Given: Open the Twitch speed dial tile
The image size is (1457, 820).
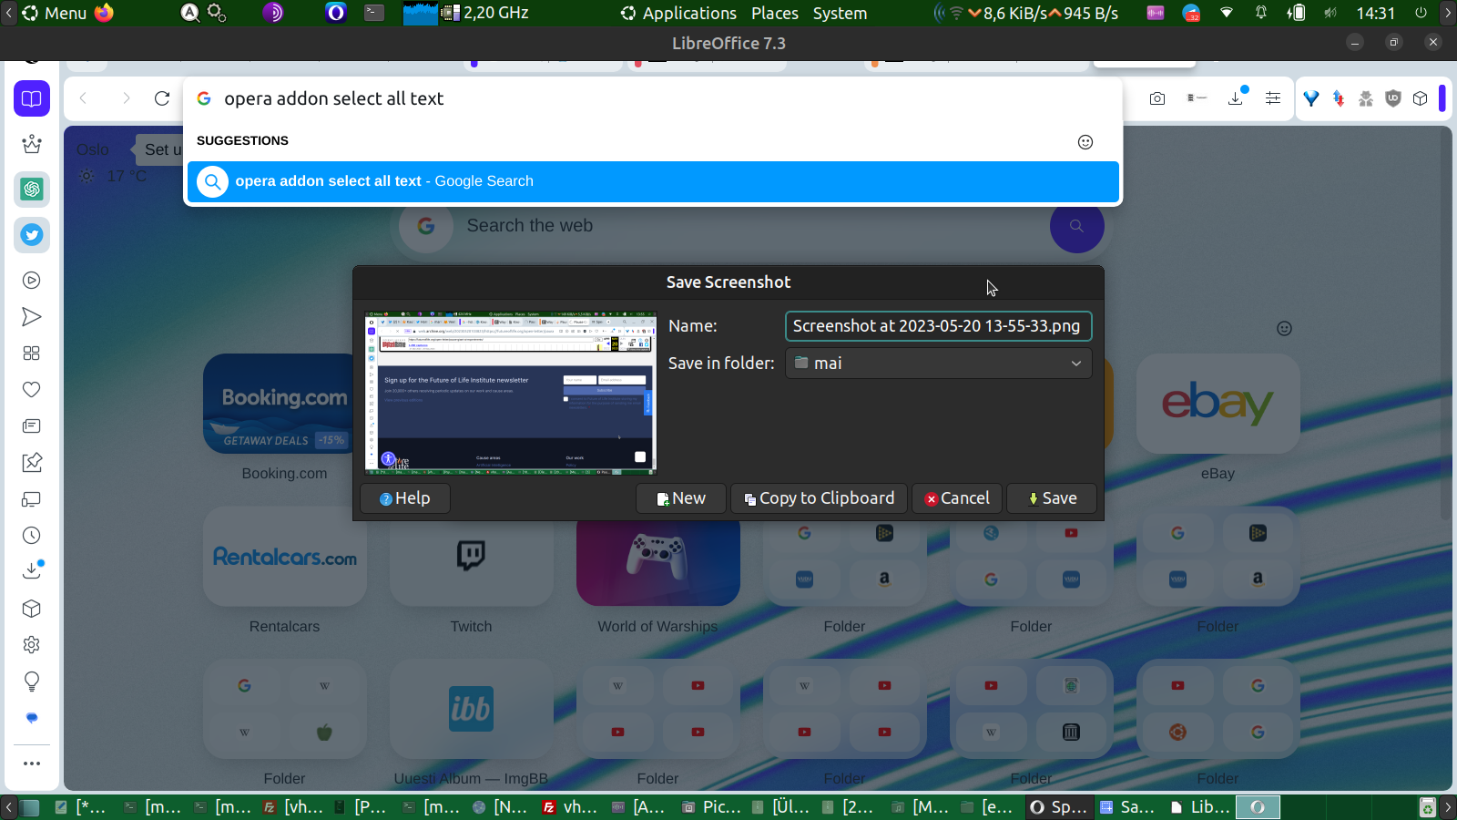Looking at the screenshot, I should point(471,557).
